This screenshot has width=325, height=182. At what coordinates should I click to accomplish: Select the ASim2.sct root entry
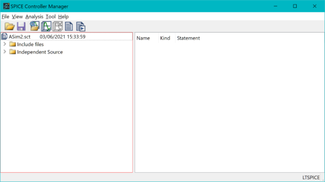(19, 37)
